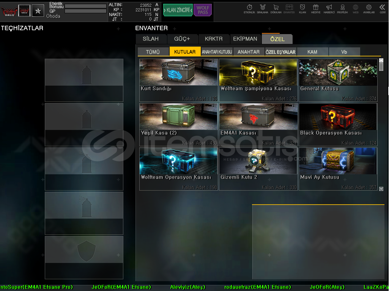Open the Wolf Pass button
Image resolution: width=389 pixels, height=291 pixels.
click(x=203, y=10)
